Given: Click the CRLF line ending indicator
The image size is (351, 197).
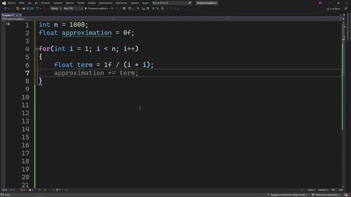Looking at the screenshot, I should pos(341,190).
